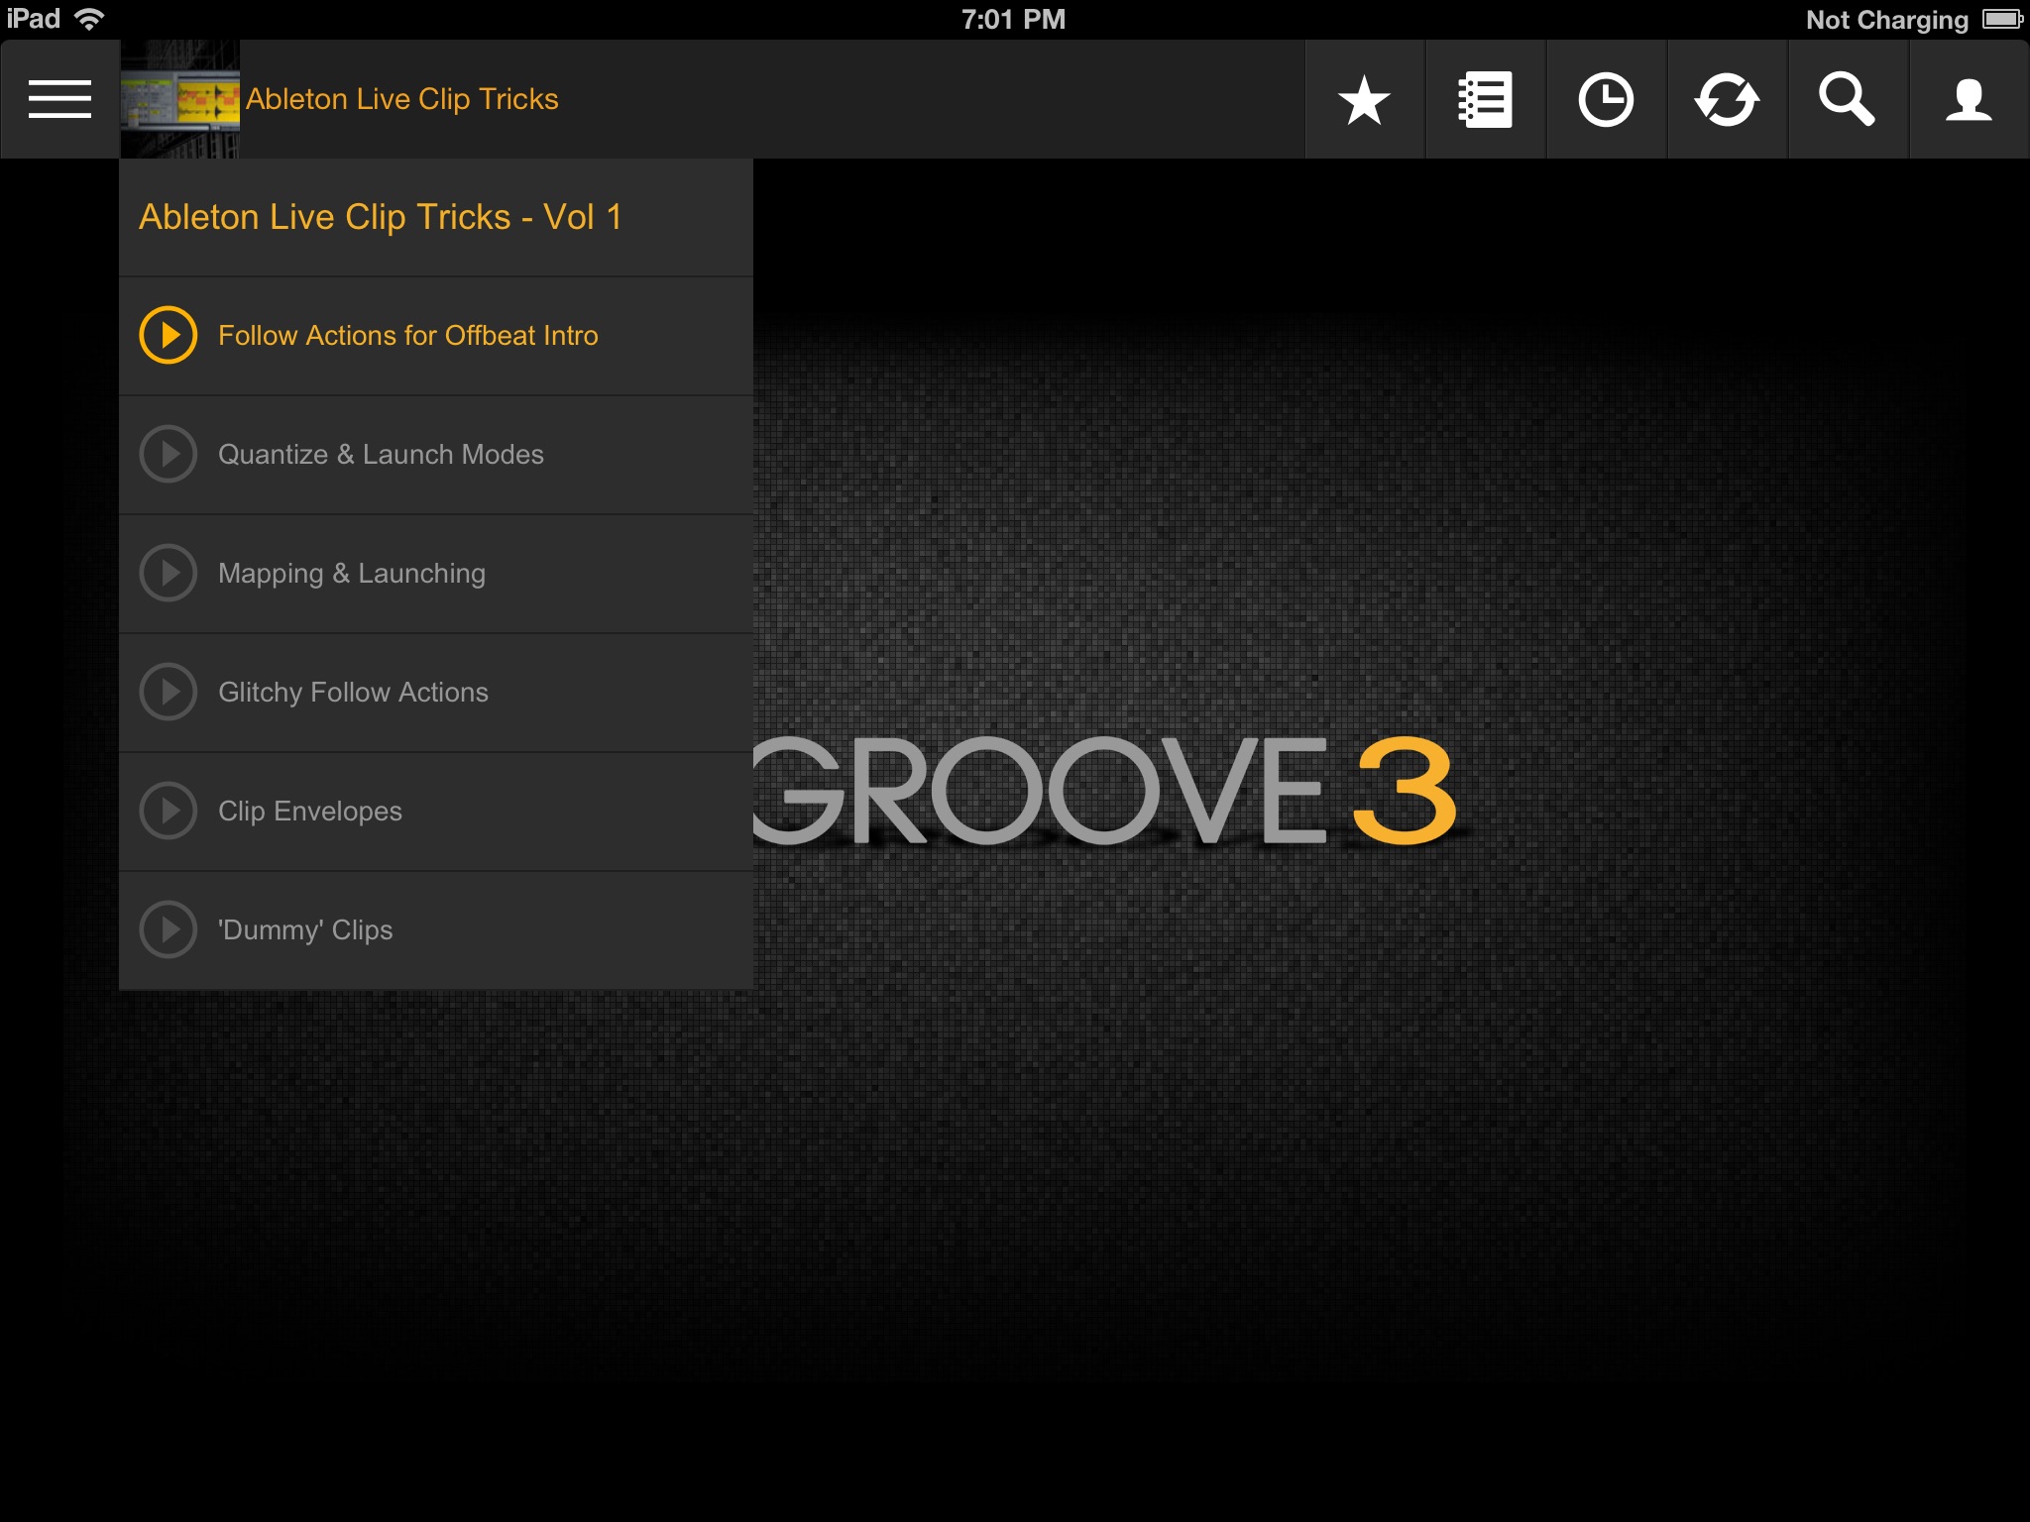
Task: Select Mapping & Launching text
Action: (352, 574)
